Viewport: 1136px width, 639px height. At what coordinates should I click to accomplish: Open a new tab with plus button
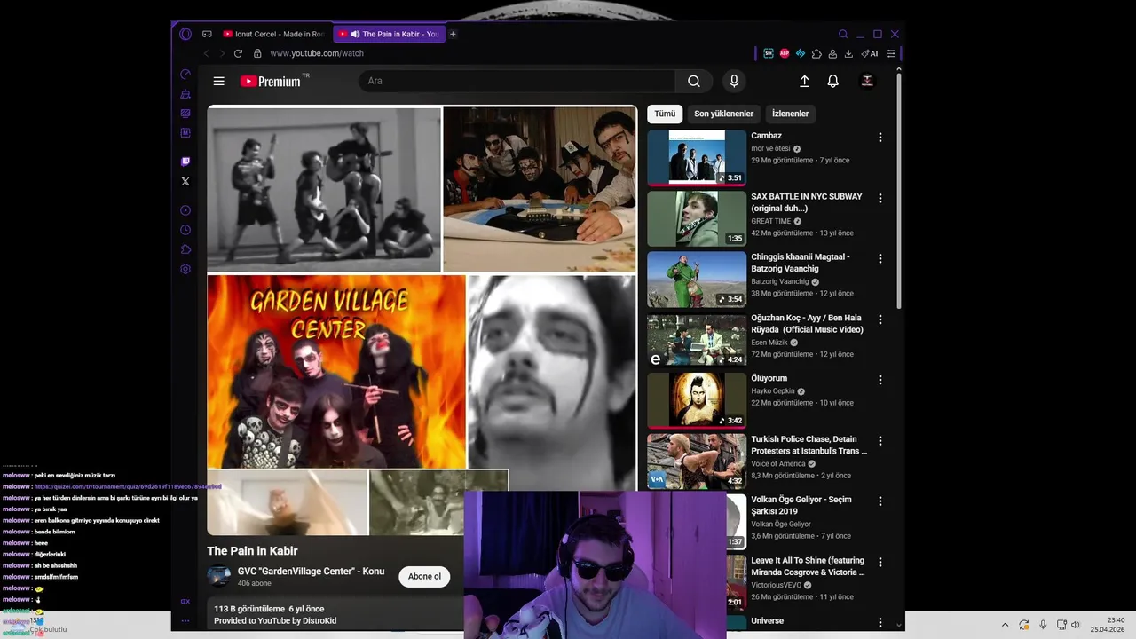click(x=453, y=34)
